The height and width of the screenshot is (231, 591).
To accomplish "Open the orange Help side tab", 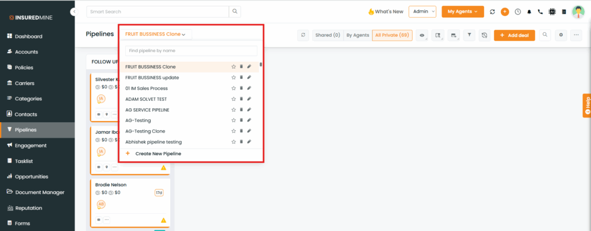I will pyautogui.click(x=587, y=105).
